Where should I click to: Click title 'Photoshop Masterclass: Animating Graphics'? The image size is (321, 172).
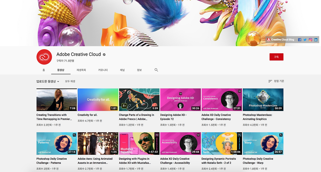(258, 117)
